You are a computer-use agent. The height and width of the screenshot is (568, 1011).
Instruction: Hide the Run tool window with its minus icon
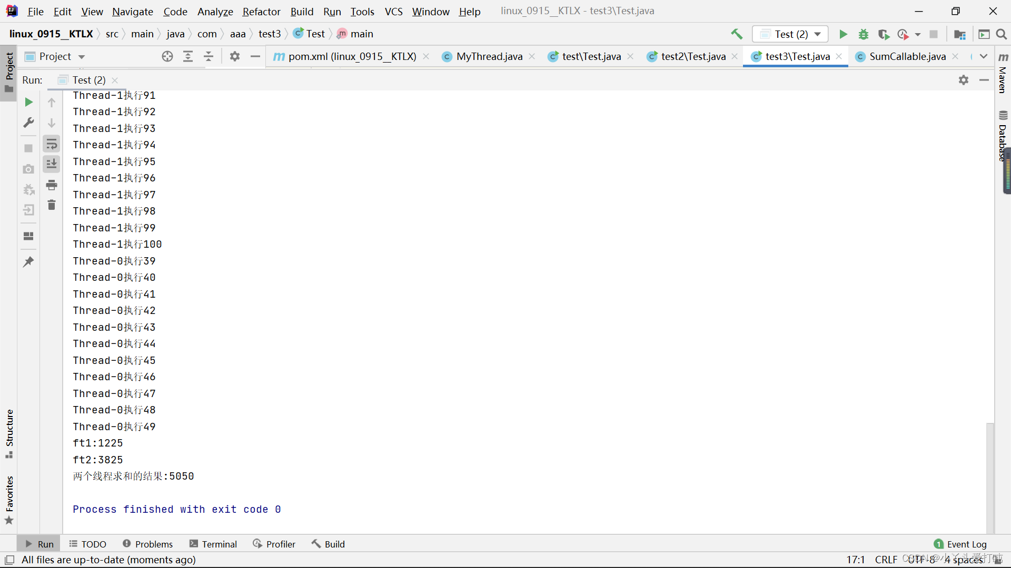click(984, 80)
